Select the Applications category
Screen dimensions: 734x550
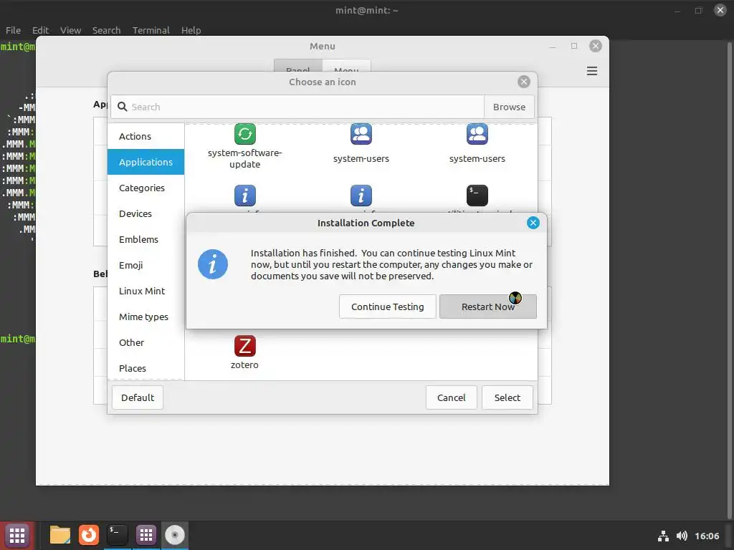coord(146,162)
